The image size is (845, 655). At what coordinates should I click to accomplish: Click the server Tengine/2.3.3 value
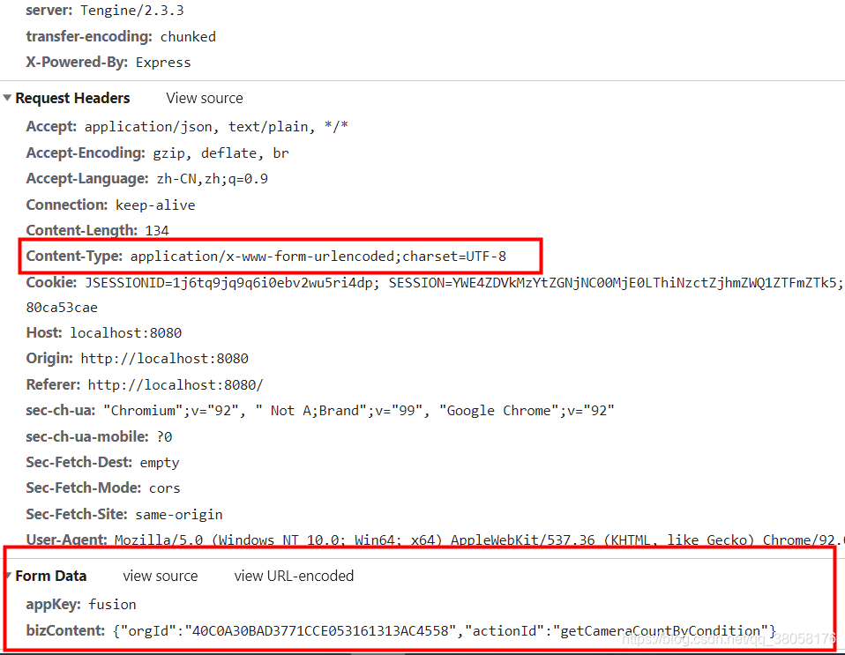coord(131,10)
